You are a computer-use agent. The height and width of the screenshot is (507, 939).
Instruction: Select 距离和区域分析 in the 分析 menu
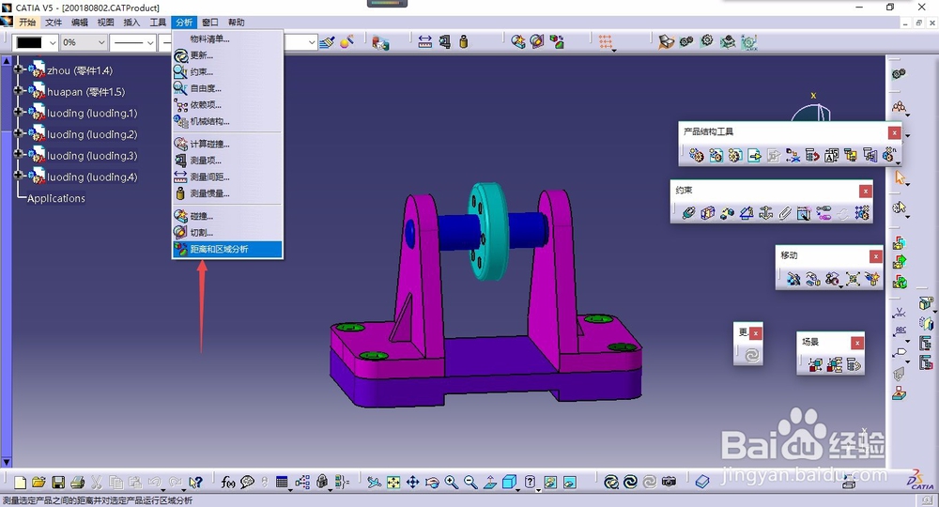click(x=227, y=249)
